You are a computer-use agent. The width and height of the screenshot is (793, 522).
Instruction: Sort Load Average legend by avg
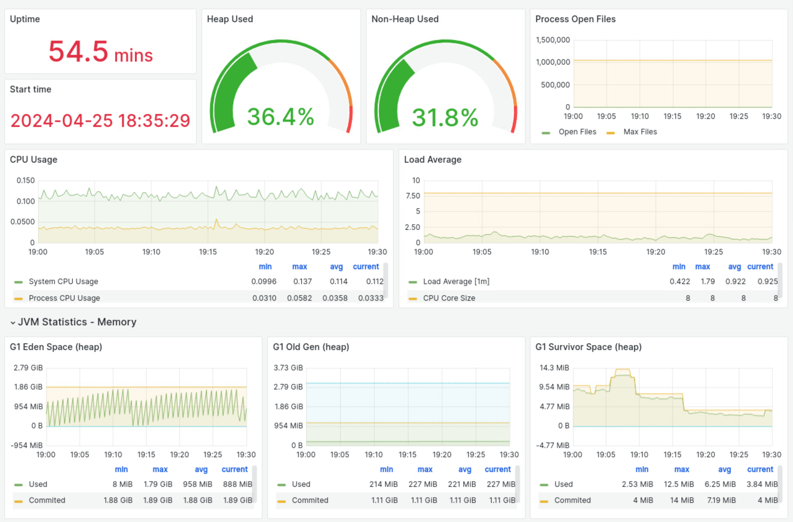pos(734,267)
